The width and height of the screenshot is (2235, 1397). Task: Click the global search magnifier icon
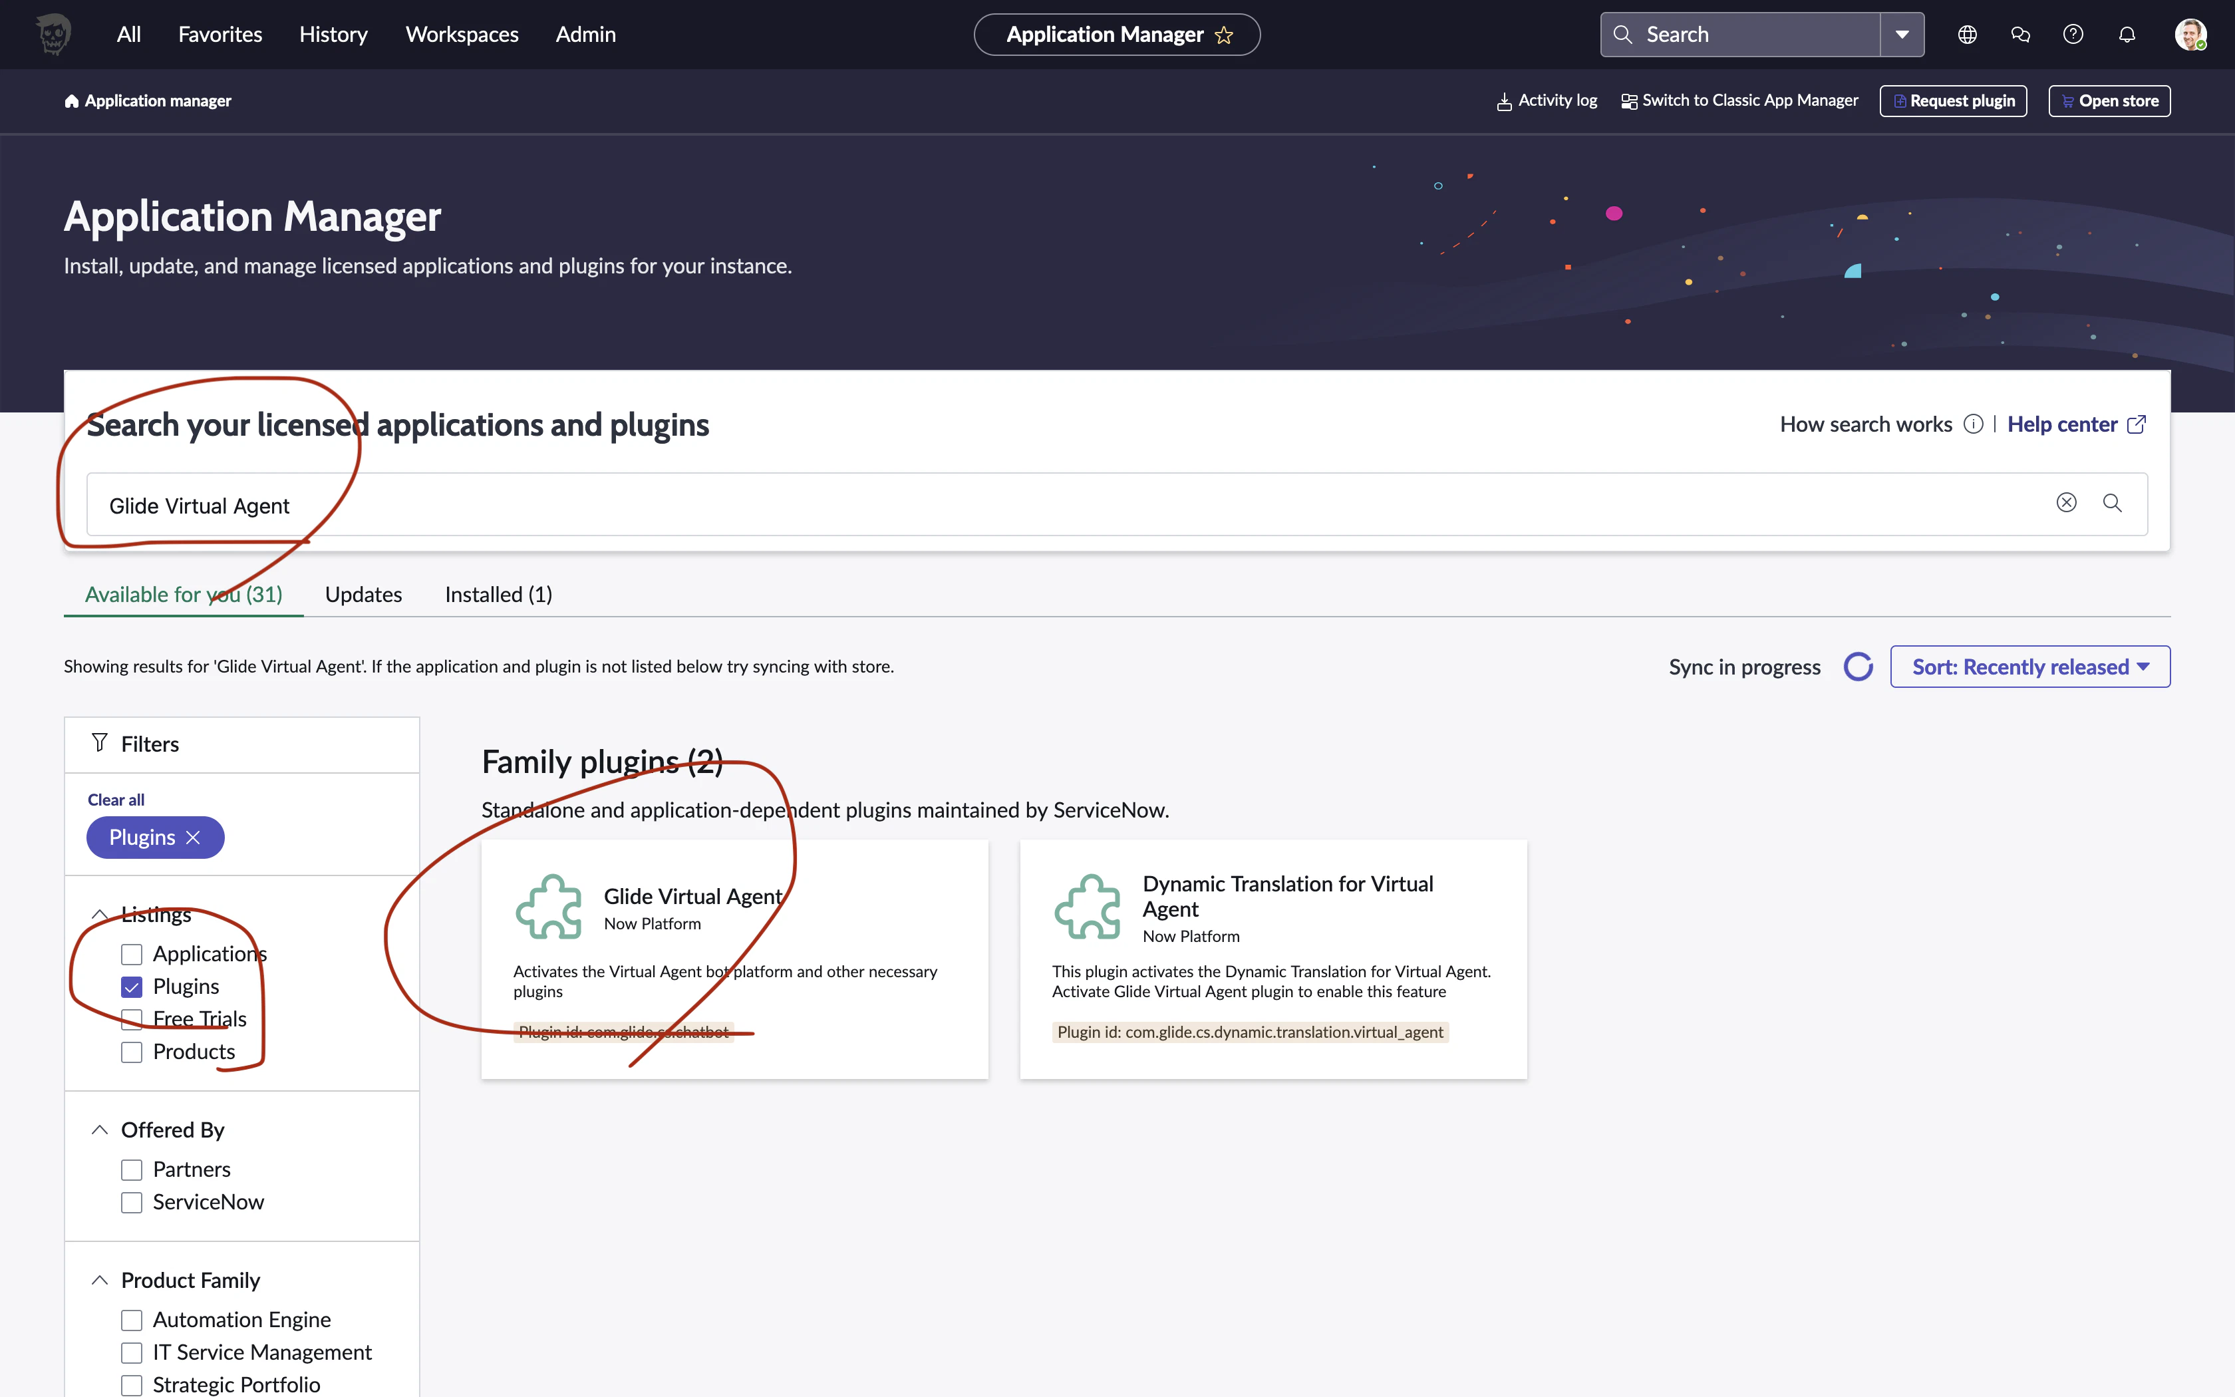[x=1622, y=34]
